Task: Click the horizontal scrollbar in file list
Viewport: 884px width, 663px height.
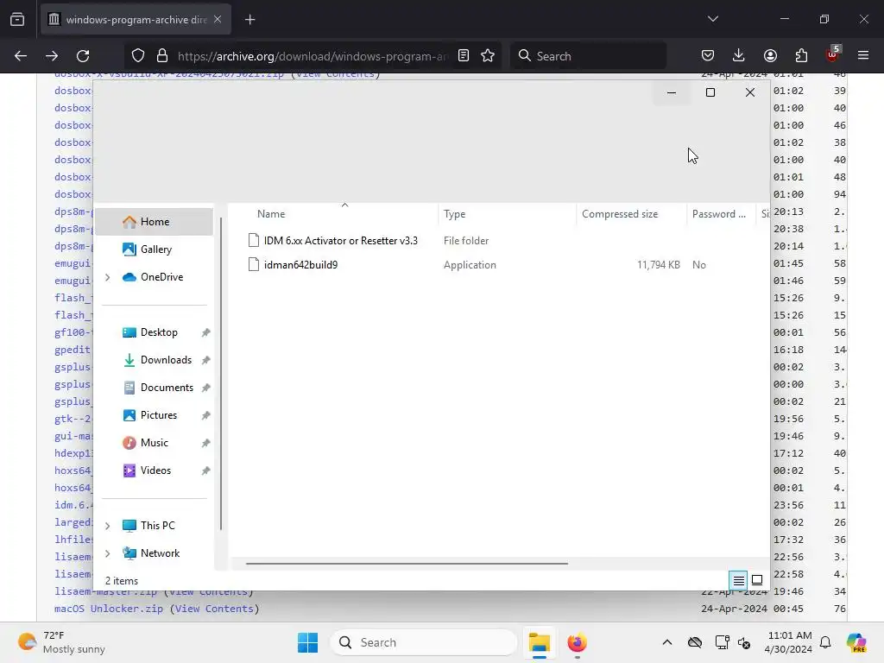Action: click(407, 563)
